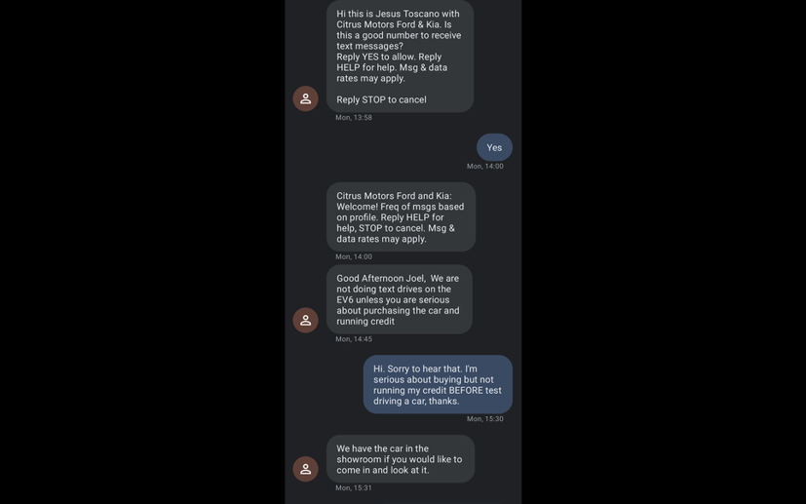Image resolution: width=806 pixels, height=504 pixels.
Task: Select the sent "Yes" reply bubble
Action: [494, 147]
